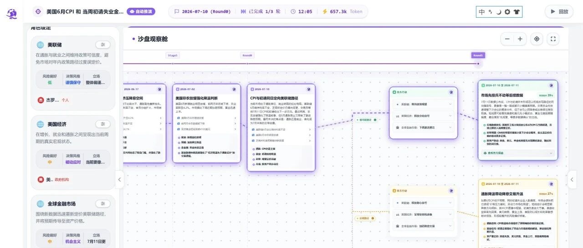Viewport: 583px width, 248px height.
Task: Click the agent icon on the green 各方行动 card
Action: 451,93
